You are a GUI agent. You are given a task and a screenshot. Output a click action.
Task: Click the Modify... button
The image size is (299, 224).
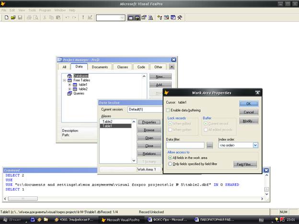[x=249, y=121]
